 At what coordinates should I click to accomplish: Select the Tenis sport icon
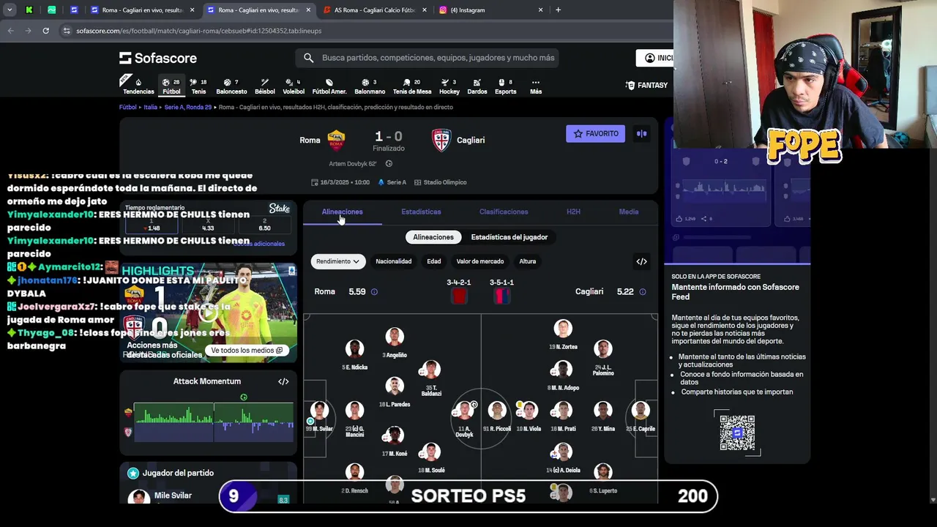click(198, 86)
